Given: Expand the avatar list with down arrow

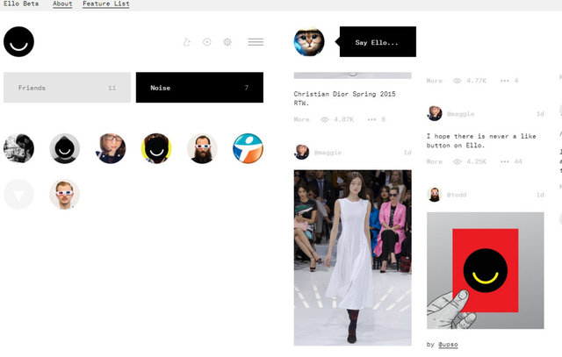Looking at the screenshot, I should 18,194.
